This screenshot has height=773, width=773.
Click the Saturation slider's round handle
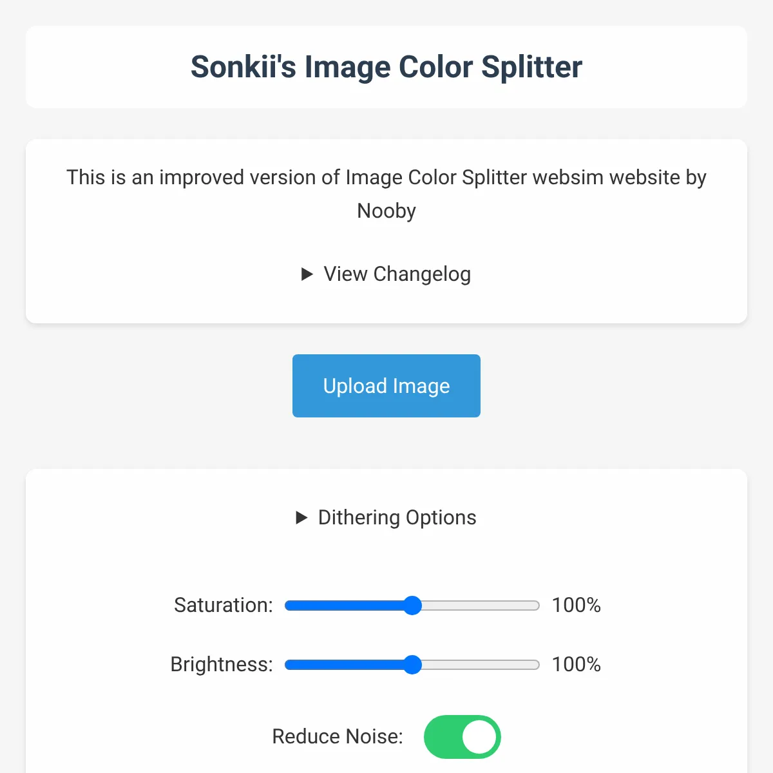tap(412, 606)
